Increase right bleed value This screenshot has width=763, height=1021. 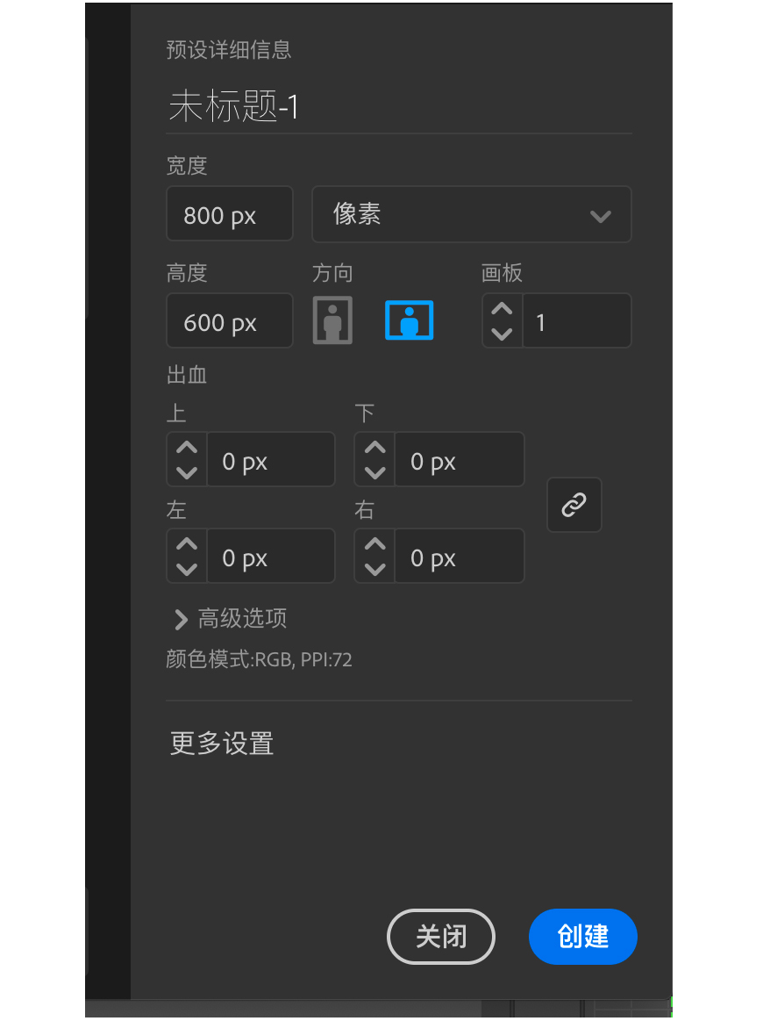pos(374,543)
